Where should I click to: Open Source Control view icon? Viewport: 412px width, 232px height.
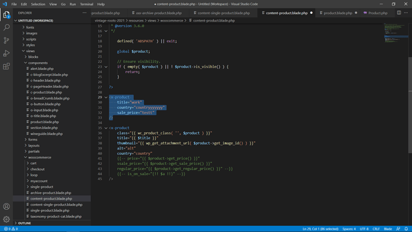(7, 40)
